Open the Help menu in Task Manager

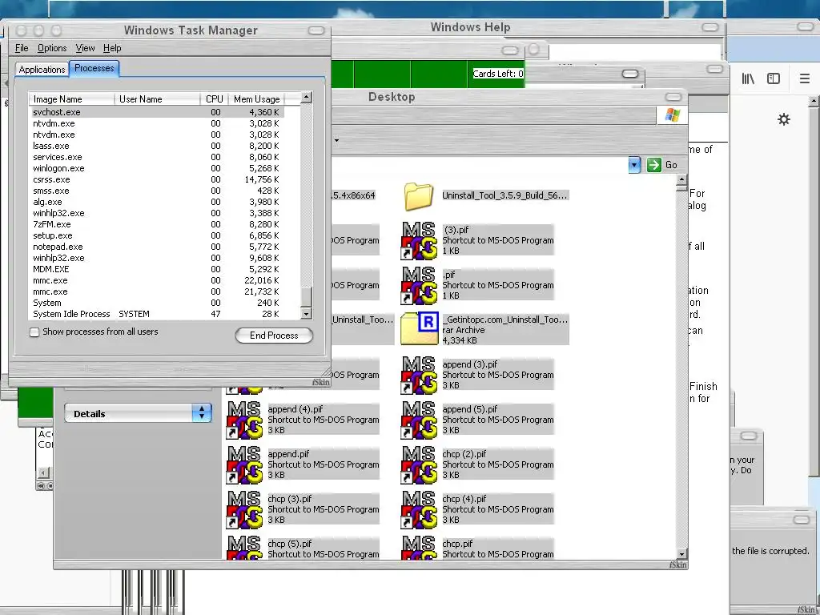112,48
